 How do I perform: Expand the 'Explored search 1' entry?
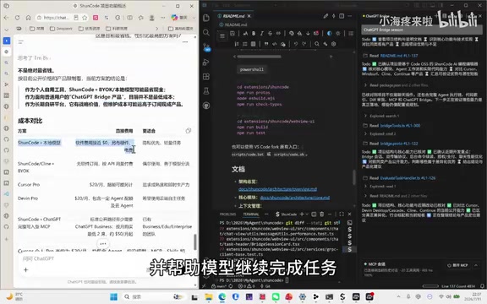[381, 116]
